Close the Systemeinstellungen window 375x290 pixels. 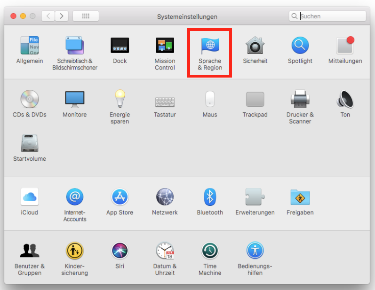pos(13,16)
